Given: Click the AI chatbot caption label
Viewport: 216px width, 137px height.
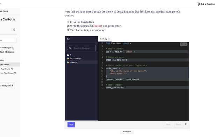Looking at the screenshot, I should pos(127,132).
